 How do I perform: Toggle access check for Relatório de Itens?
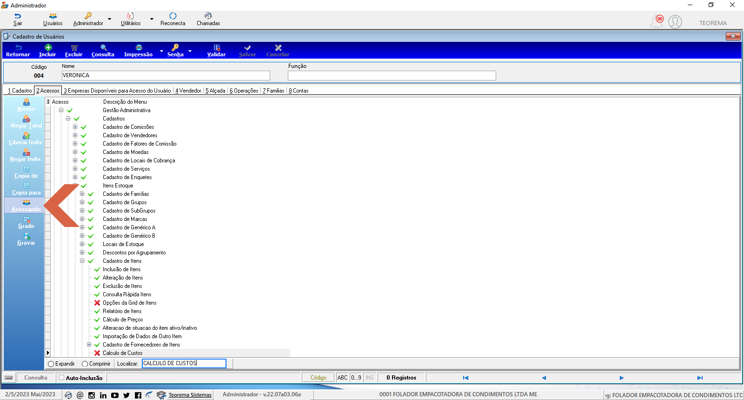pos(97,311)
